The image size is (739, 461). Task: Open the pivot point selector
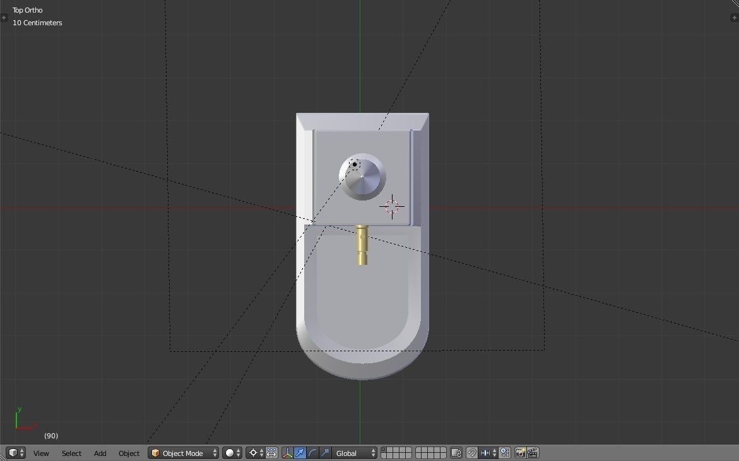click(255, 453)
